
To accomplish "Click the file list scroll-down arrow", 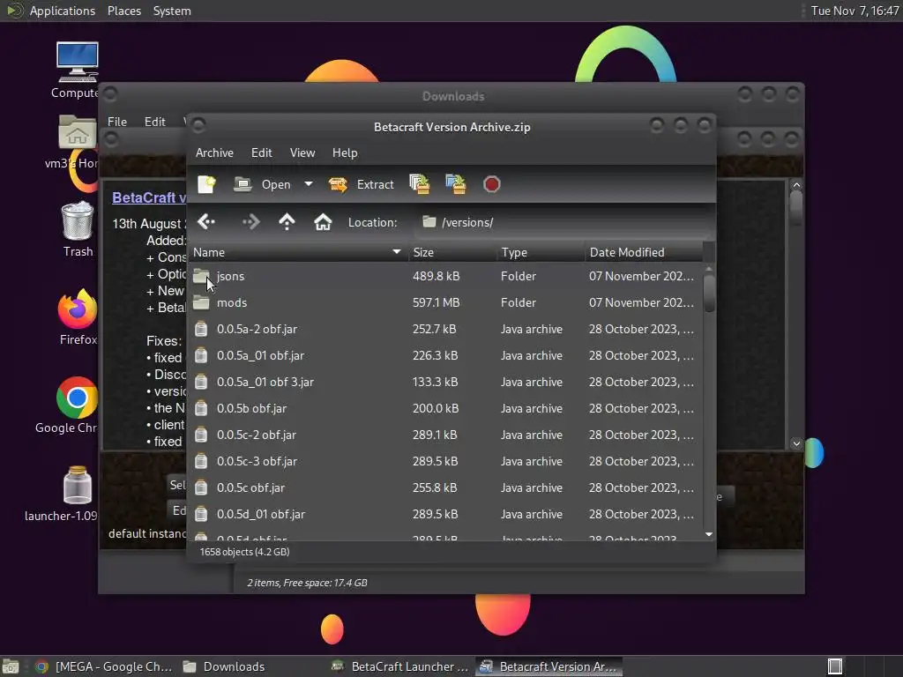I will (x=709, y=534).
